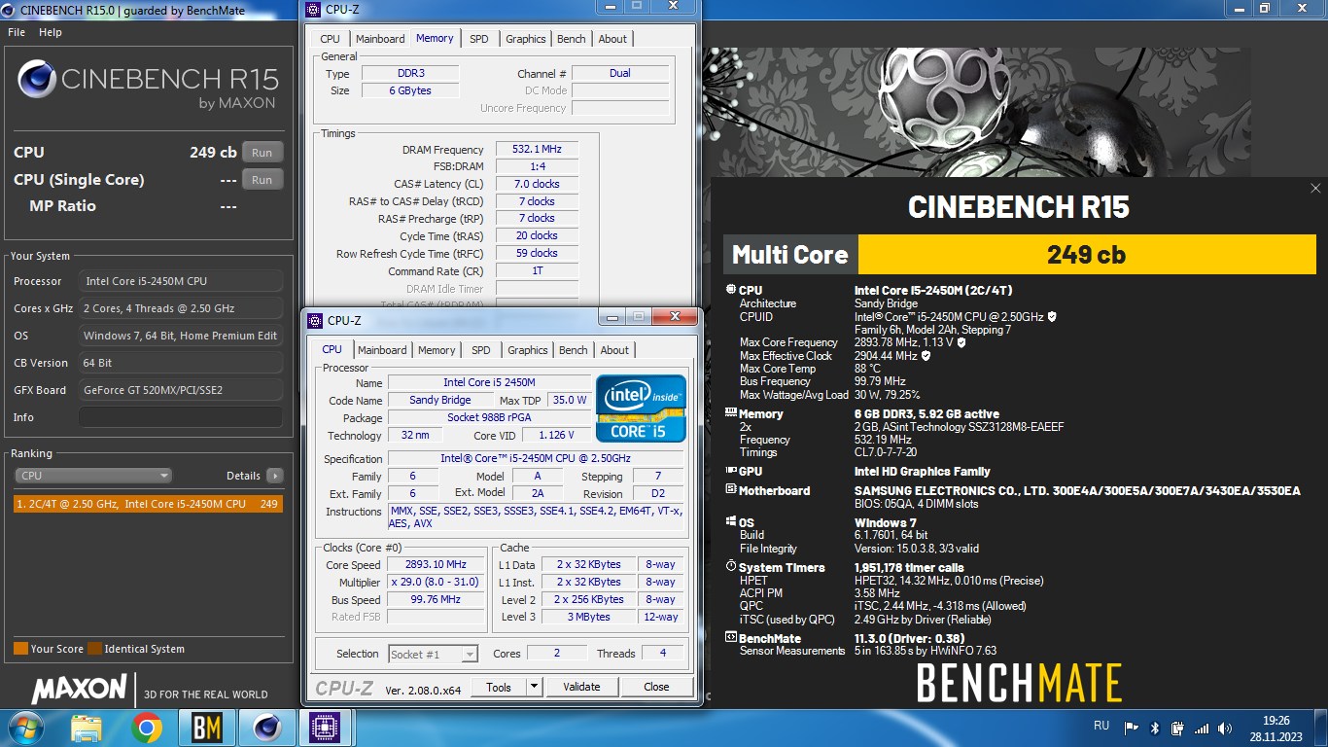Click Bus Speed value 99.76 MHz
The height and width of the screenshot is (747, 1328).
coord(436,599)
